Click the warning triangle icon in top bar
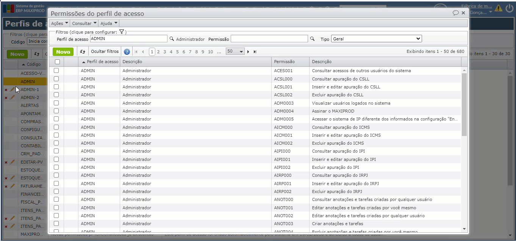The height and width of the screenshot is (241, 516). click(499, 8)
